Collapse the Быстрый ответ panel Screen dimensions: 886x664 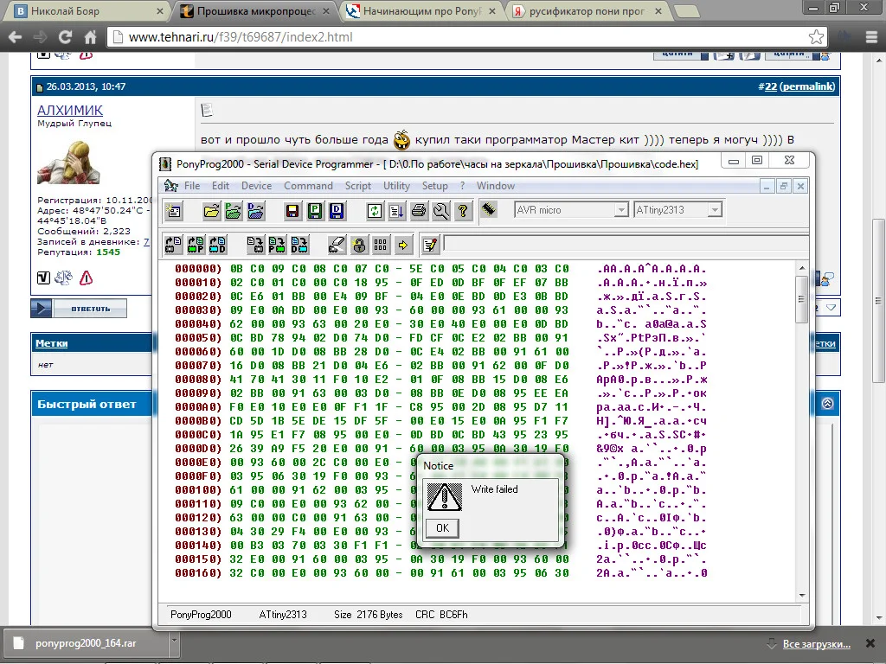[x=827, y=403]
